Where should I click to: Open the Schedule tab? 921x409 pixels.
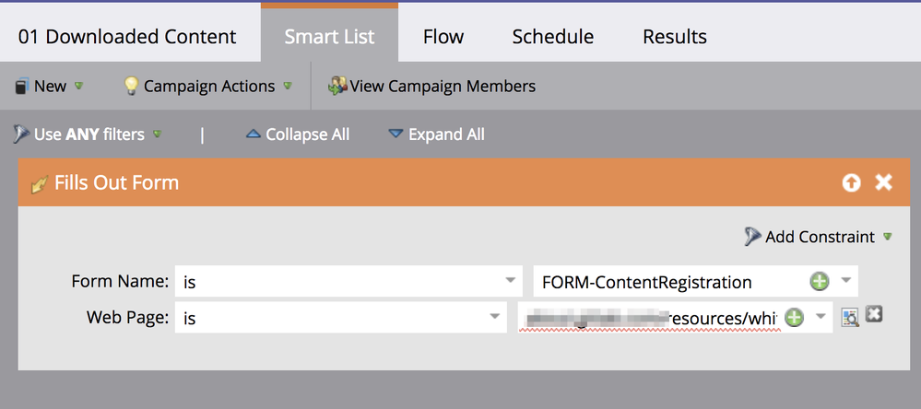(553, 36)
